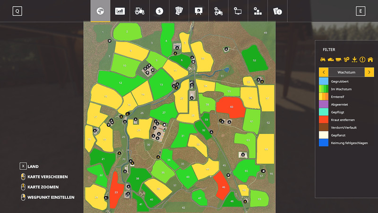The height and width of the screenshot is (213, 378).
Task: Select green field 65 on the map
Action: click(x=246, y=170)
